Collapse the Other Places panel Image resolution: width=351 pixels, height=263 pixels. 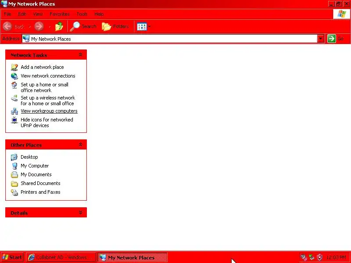(x=80, y=145)
